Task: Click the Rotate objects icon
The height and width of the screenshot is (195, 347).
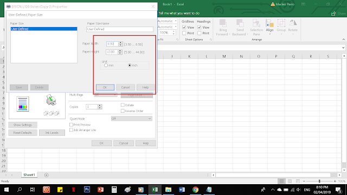Action: pos(293,23)
